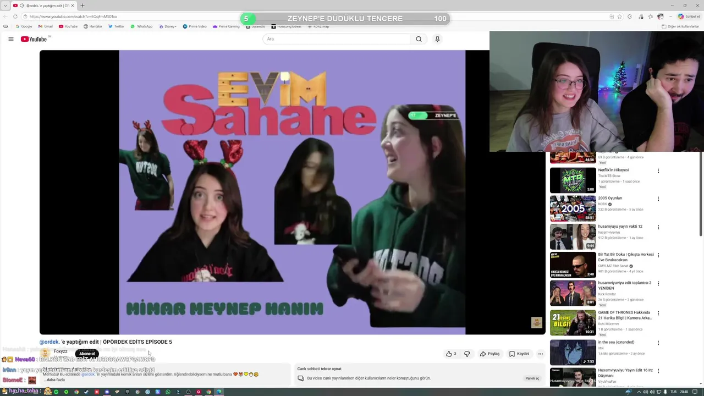The image size is (704, 396).
Task: Click the @ordek. mention in the title
Action: pos(50,342)
